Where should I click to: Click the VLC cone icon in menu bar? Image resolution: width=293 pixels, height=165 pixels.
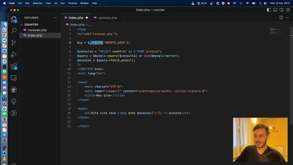(x=193, y=3)
